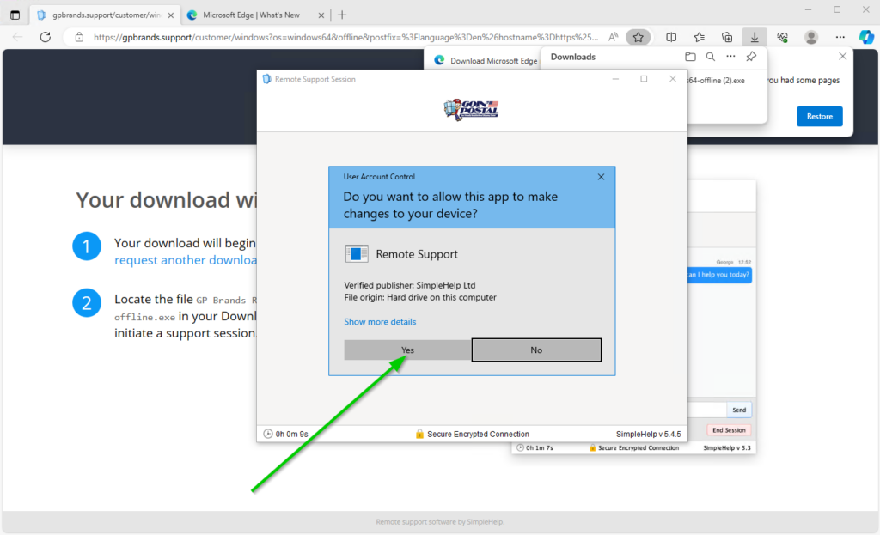Open the tab actions menu

tap(15, 15)
